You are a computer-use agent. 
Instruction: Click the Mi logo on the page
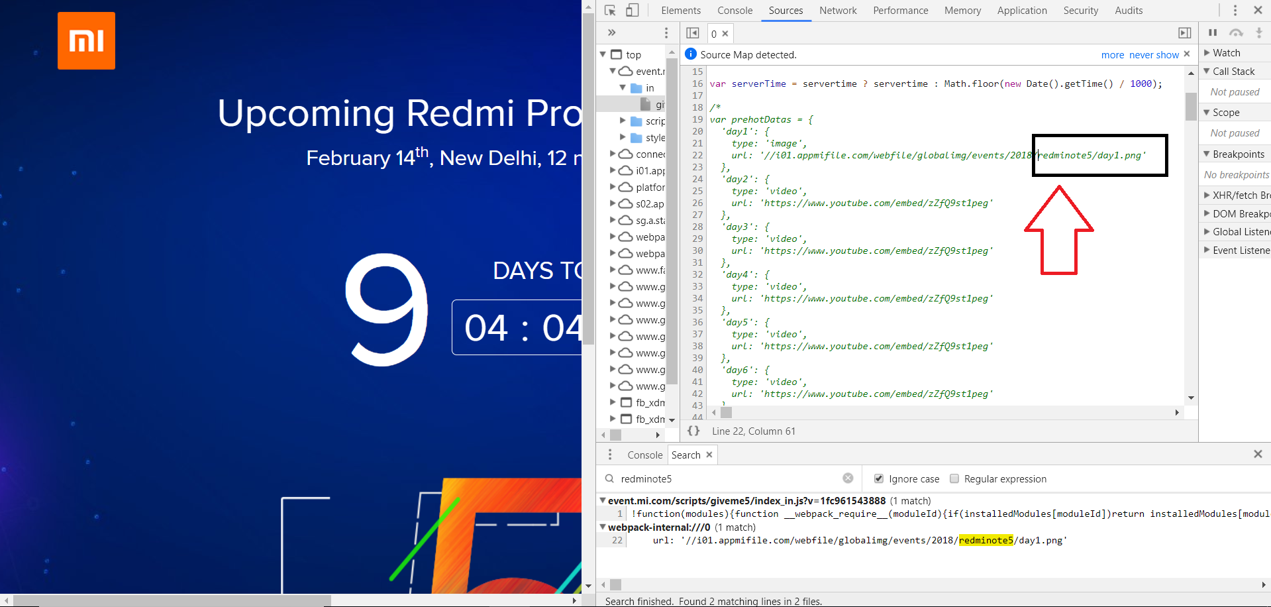86,40
